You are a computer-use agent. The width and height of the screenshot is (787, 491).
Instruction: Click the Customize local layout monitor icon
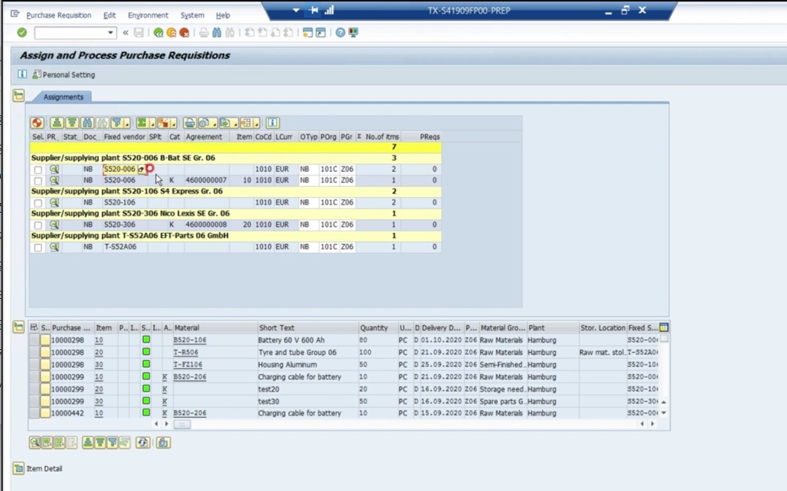tap(353, 33)
